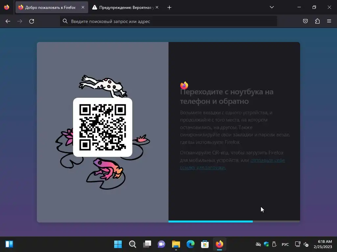
Task: Restore down the Firefox window
Action: (x=314, y=7)
